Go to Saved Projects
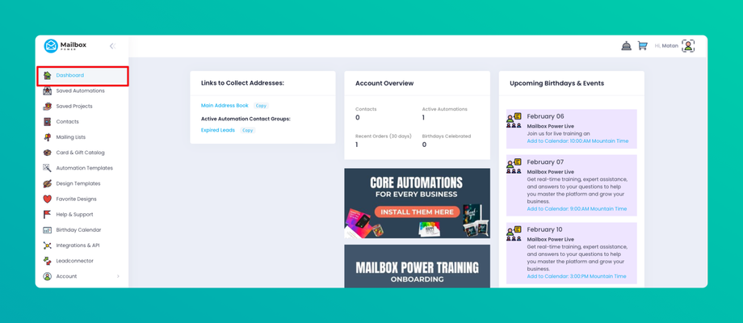The image size is (743, 323). click(x=74, y=106)
